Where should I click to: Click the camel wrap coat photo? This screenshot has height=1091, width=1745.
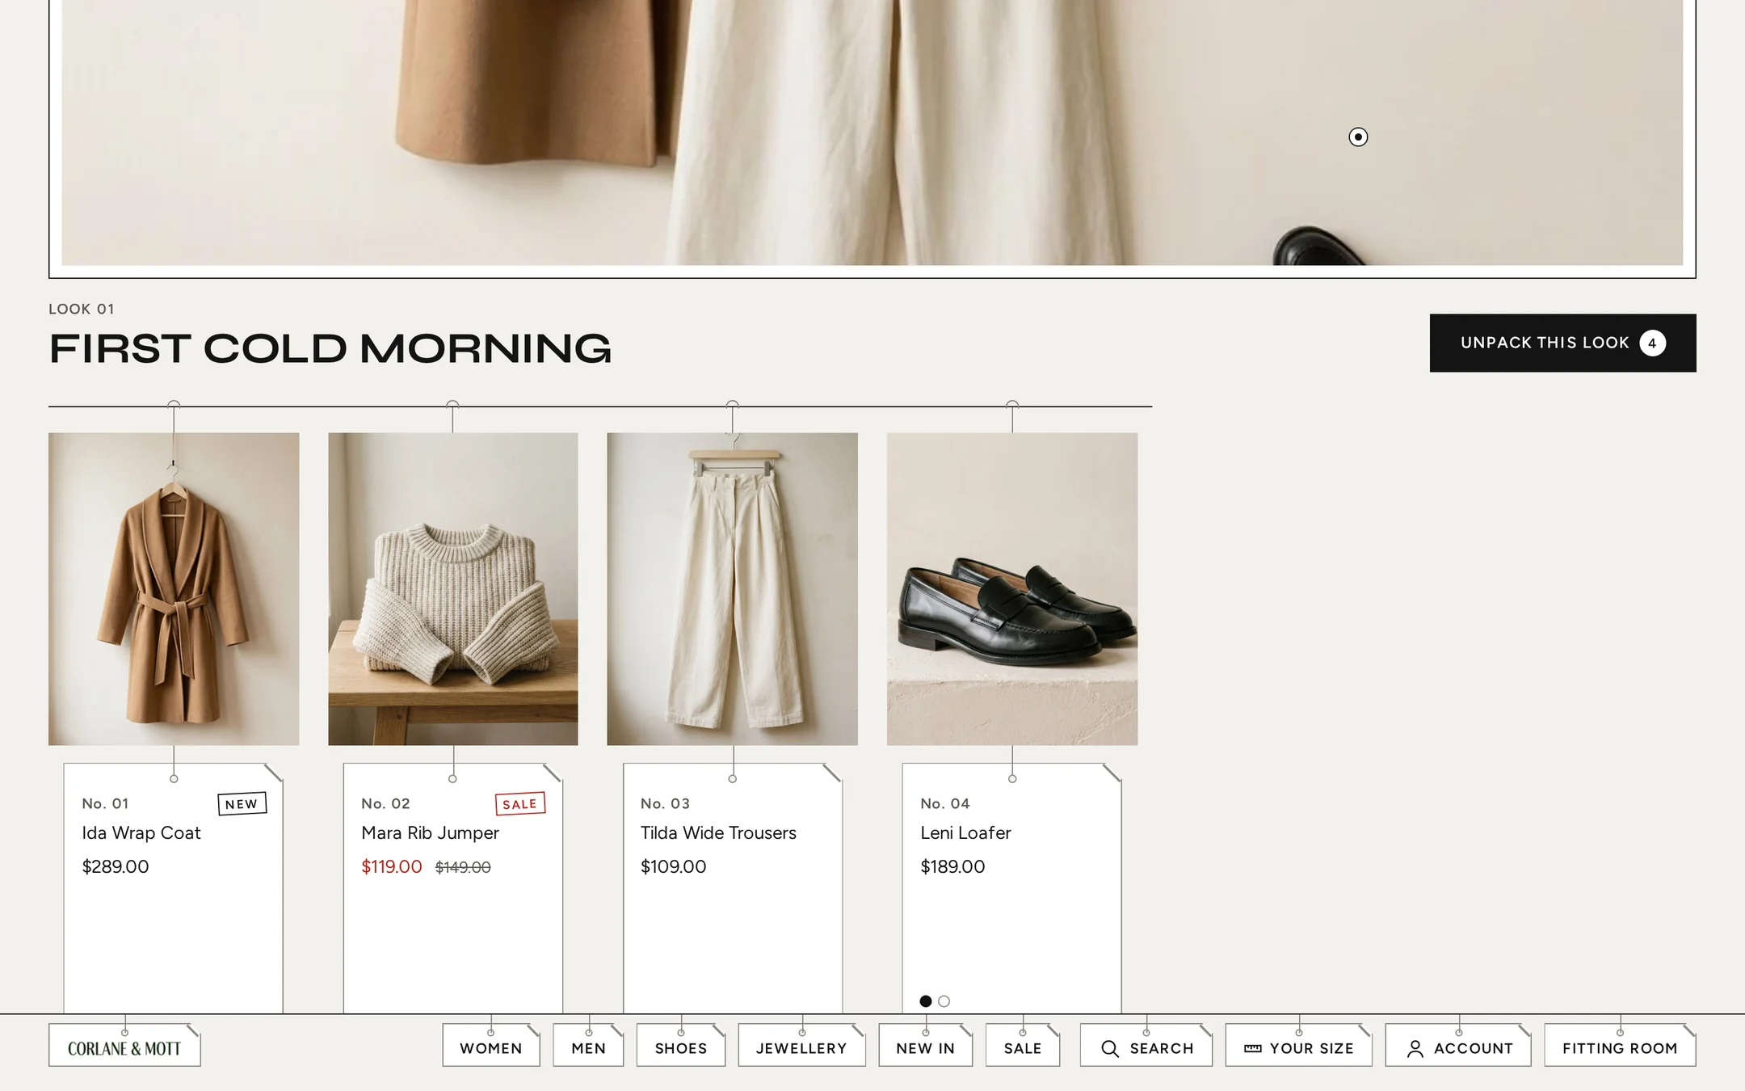pos(174,589)
